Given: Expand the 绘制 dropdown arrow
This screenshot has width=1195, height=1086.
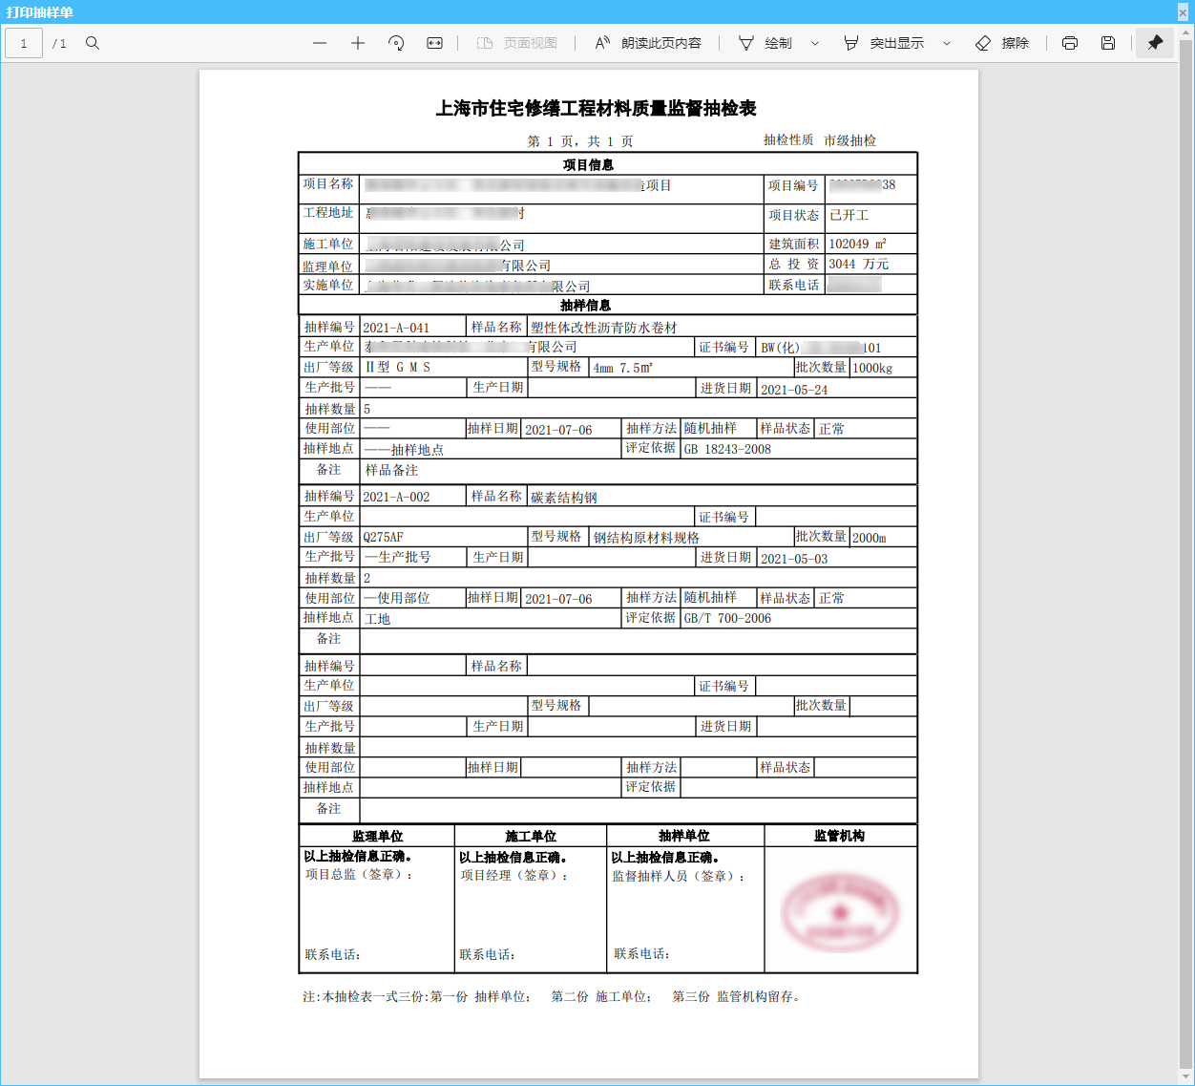Looking at the screenshot, I should coord(815,43).
